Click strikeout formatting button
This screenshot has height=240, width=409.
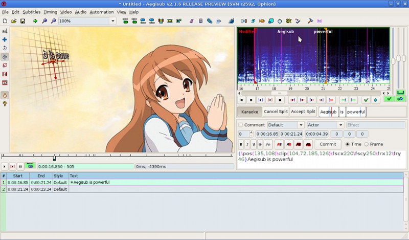[260, 144]
